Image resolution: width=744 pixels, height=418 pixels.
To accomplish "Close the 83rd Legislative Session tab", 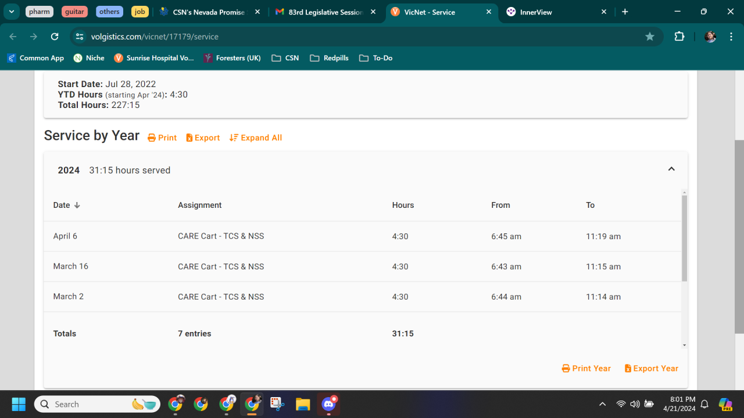I will pos(373,12).
